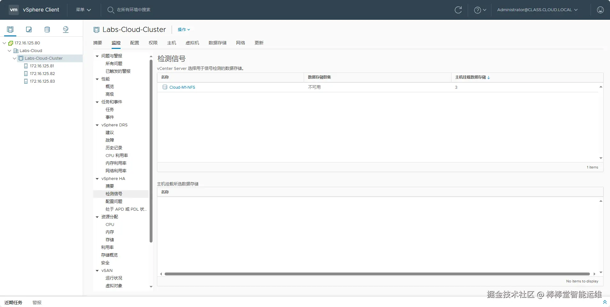Open 处于 APD 或 PDL 状态 entry

[126, 209]
